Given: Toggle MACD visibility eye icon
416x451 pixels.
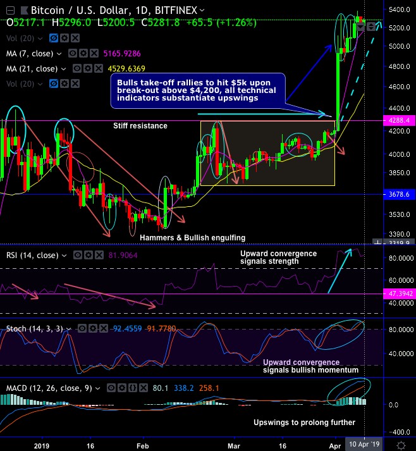Looking at the screenshot, I should point(111,388).
